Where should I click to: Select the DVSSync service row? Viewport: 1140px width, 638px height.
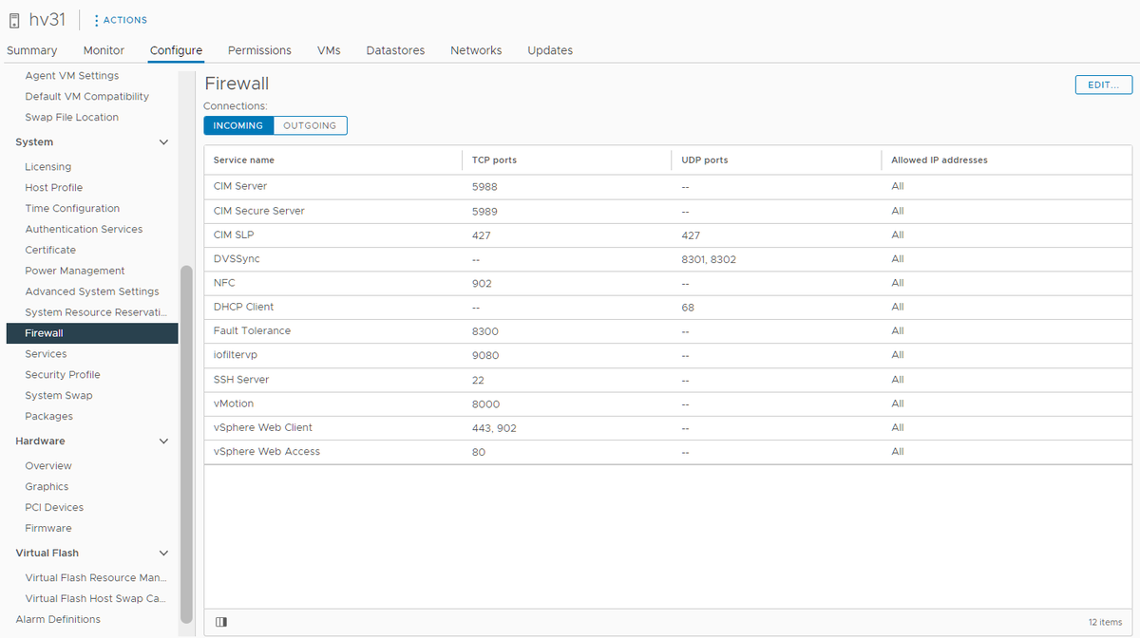668,259
